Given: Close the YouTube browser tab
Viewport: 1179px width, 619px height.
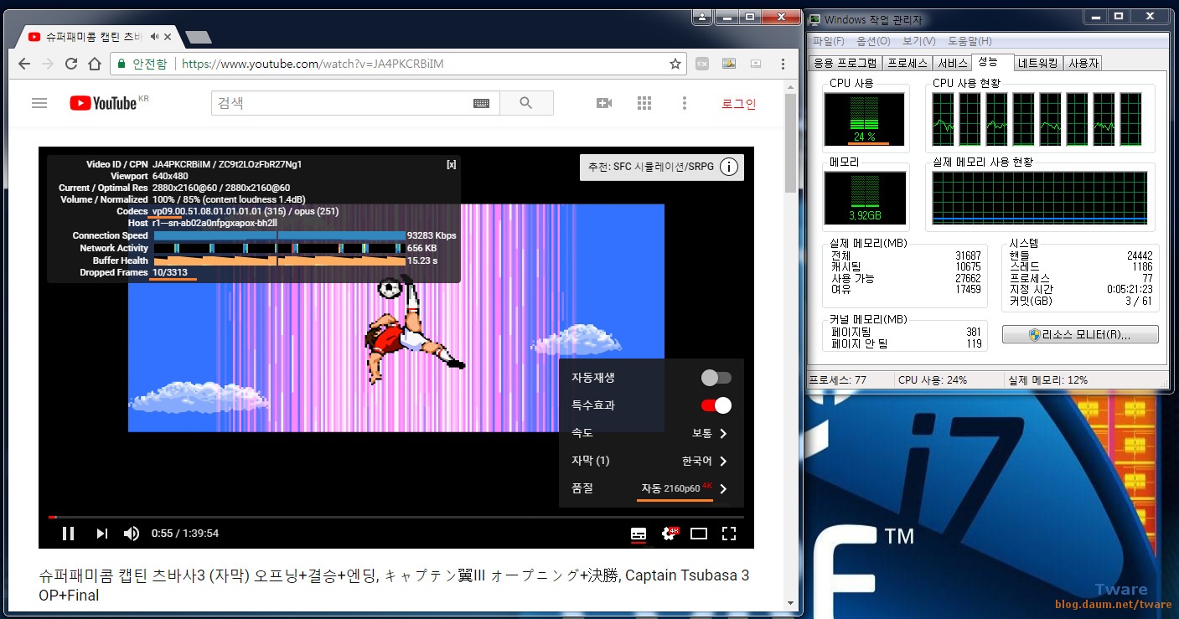Looking at the screenshot, I should 168,38.
